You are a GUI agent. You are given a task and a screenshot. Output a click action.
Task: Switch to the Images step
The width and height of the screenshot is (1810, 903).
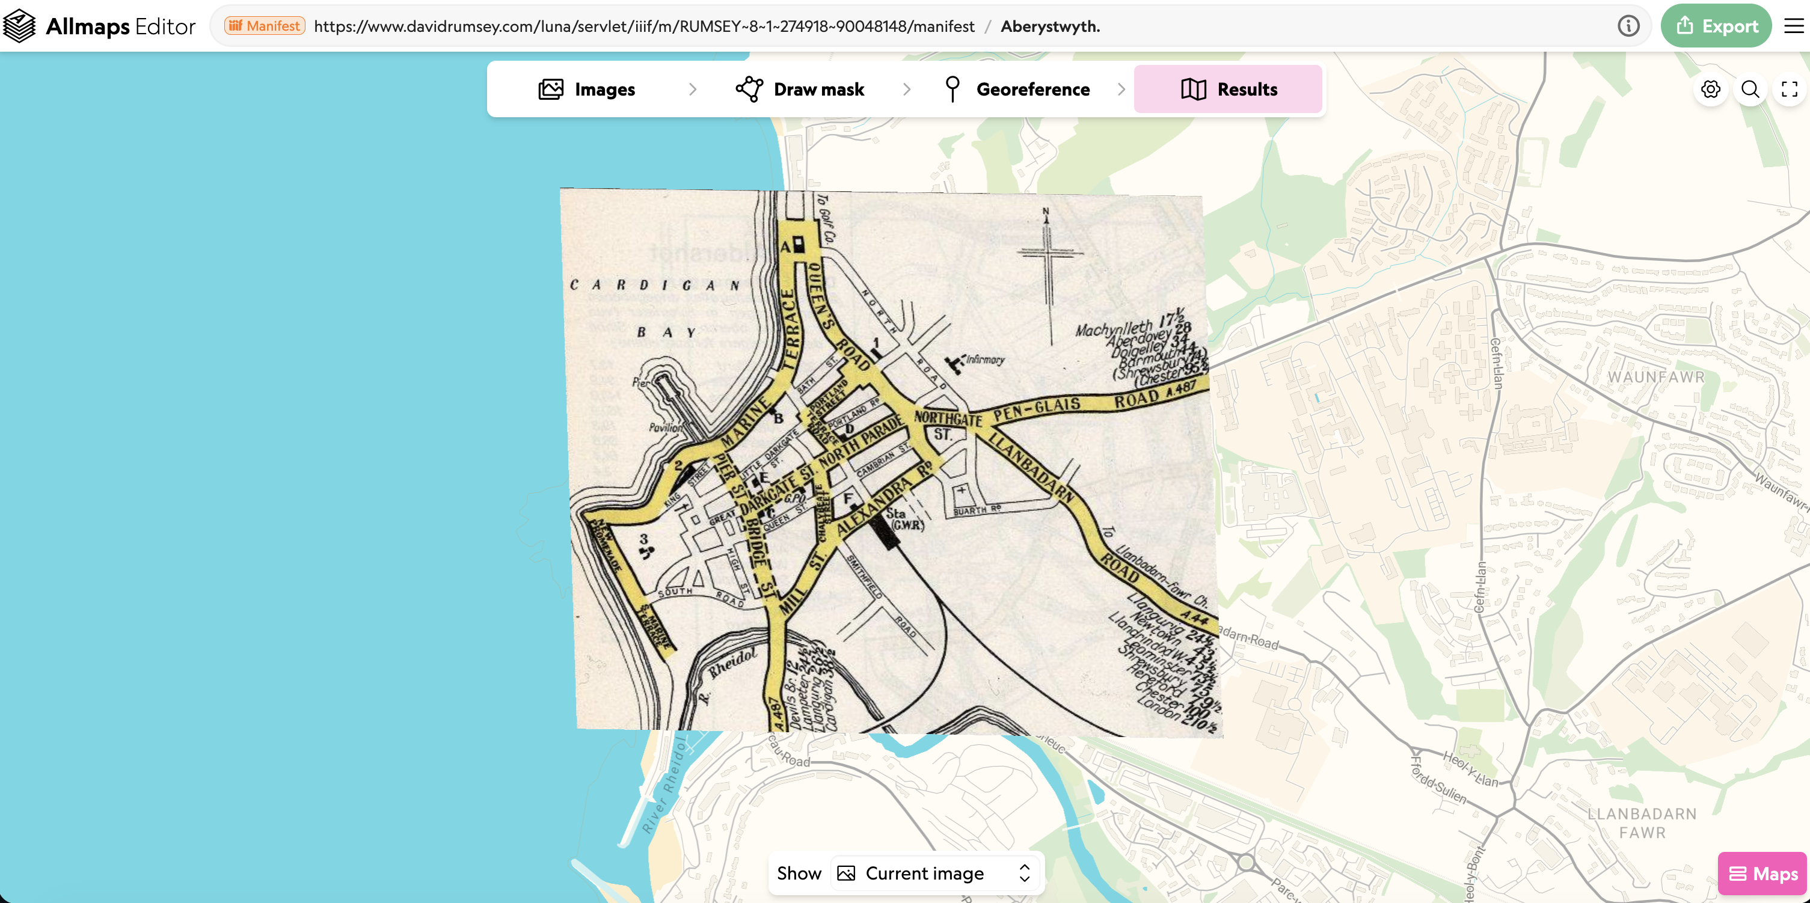pyautogui.click(x=587, y=89)
